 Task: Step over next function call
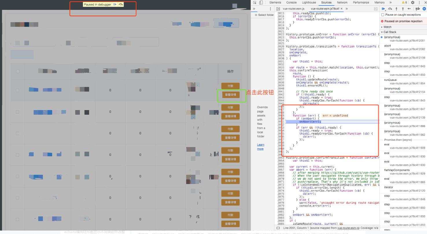(390, 9)
